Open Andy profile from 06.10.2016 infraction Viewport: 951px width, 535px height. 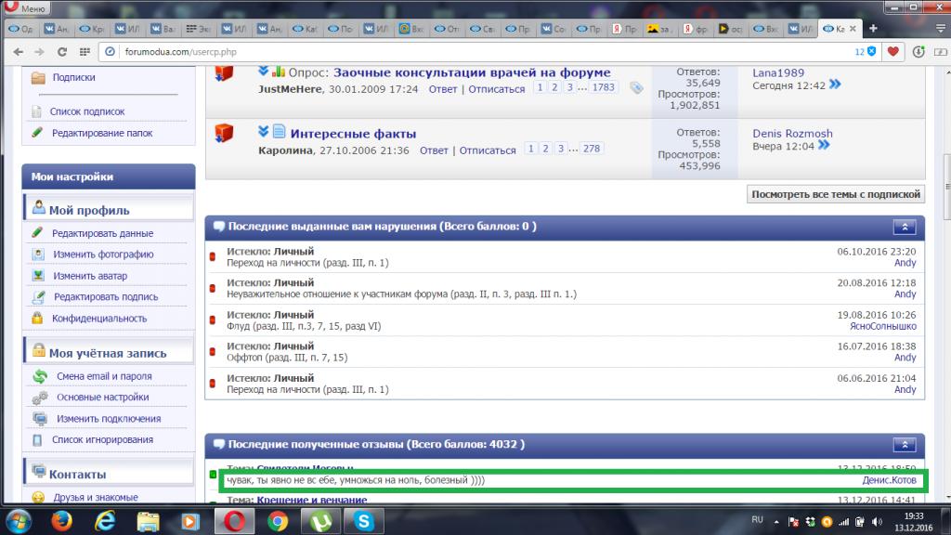pyautogui.click(x=905, y=263)
